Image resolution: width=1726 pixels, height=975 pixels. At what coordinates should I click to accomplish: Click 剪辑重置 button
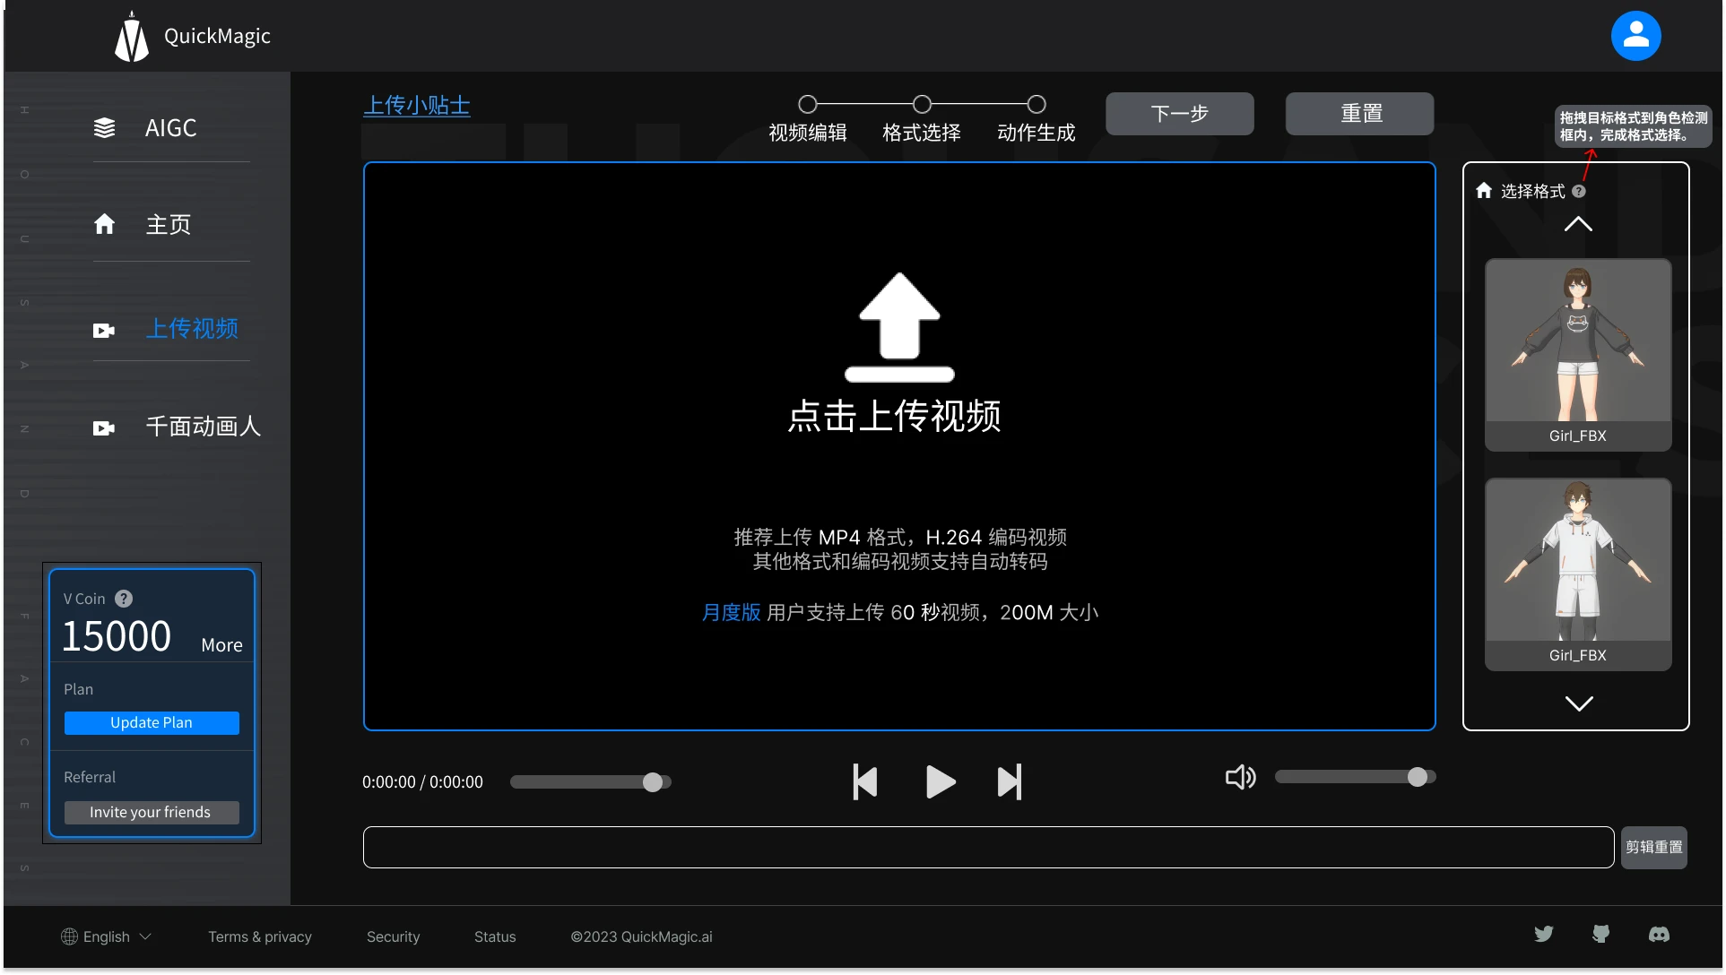[1653, 848]
